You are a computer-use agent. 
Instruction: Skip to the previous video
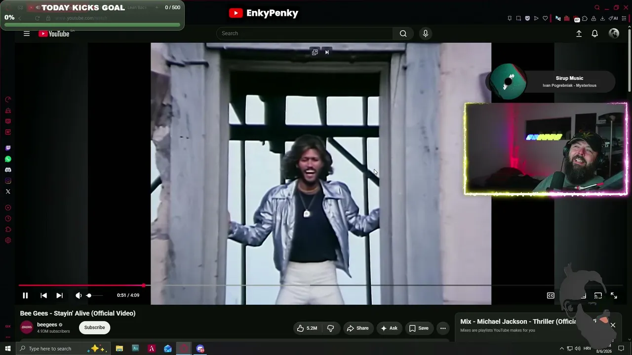click(x=43, y=295)
